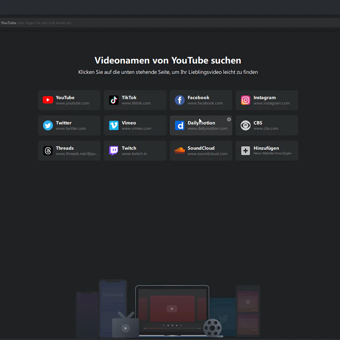The image size is (340, 340).
Task: Open the SoundCloud cloud icon
Action: [x=180, y=150]
